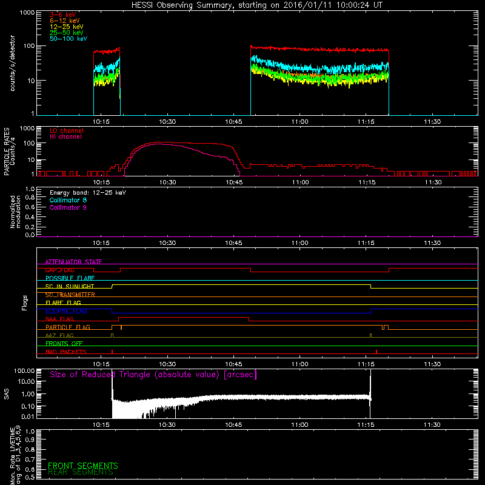The image size is (485, 485).
Task: Click the 11:00 tick under particle rates plot
Action: [x=300, y=182]
